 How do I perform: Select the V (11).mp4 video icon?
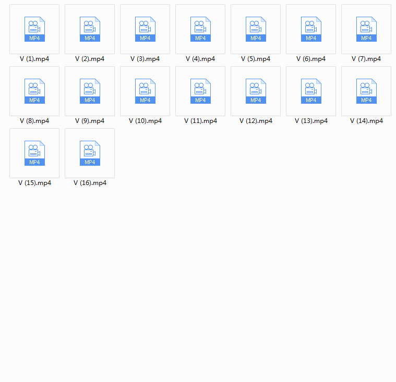pos(200,91)
